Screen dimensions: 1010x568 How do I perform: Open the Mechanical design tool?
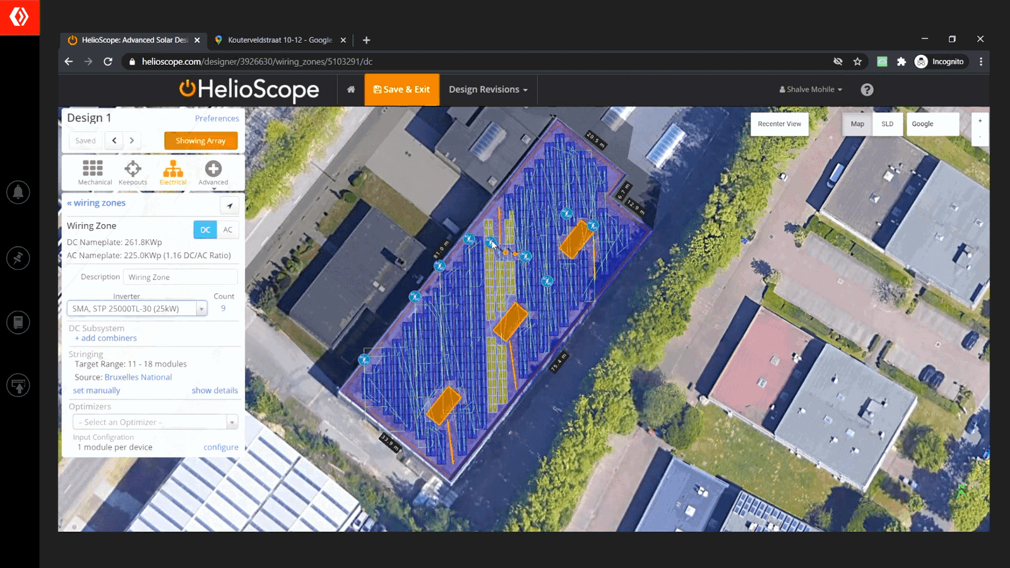tap(93, 172)
